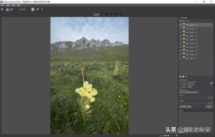
Task: Click the blue sphere icon in toolbar
Action: tap(38, 9)
